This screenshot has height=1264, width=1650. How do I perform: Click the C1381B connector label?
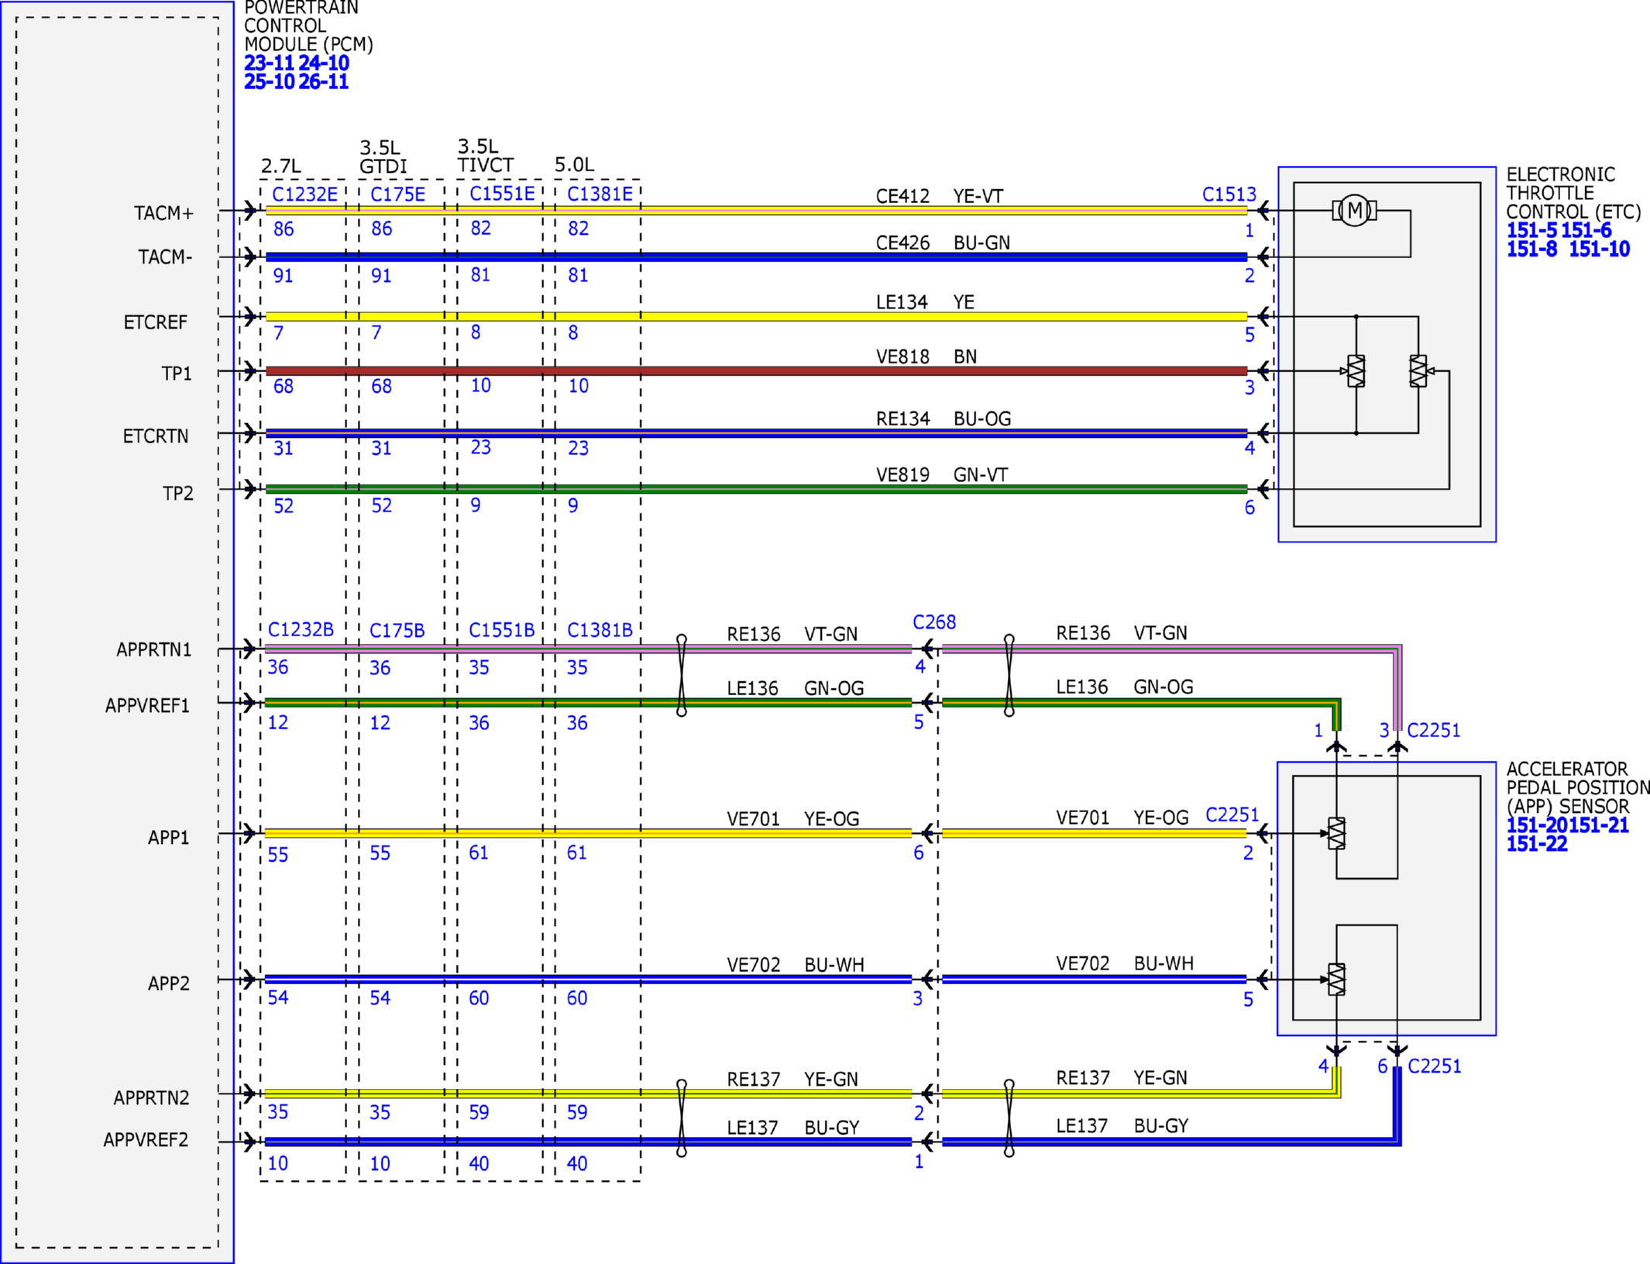(x=600, y=630)
